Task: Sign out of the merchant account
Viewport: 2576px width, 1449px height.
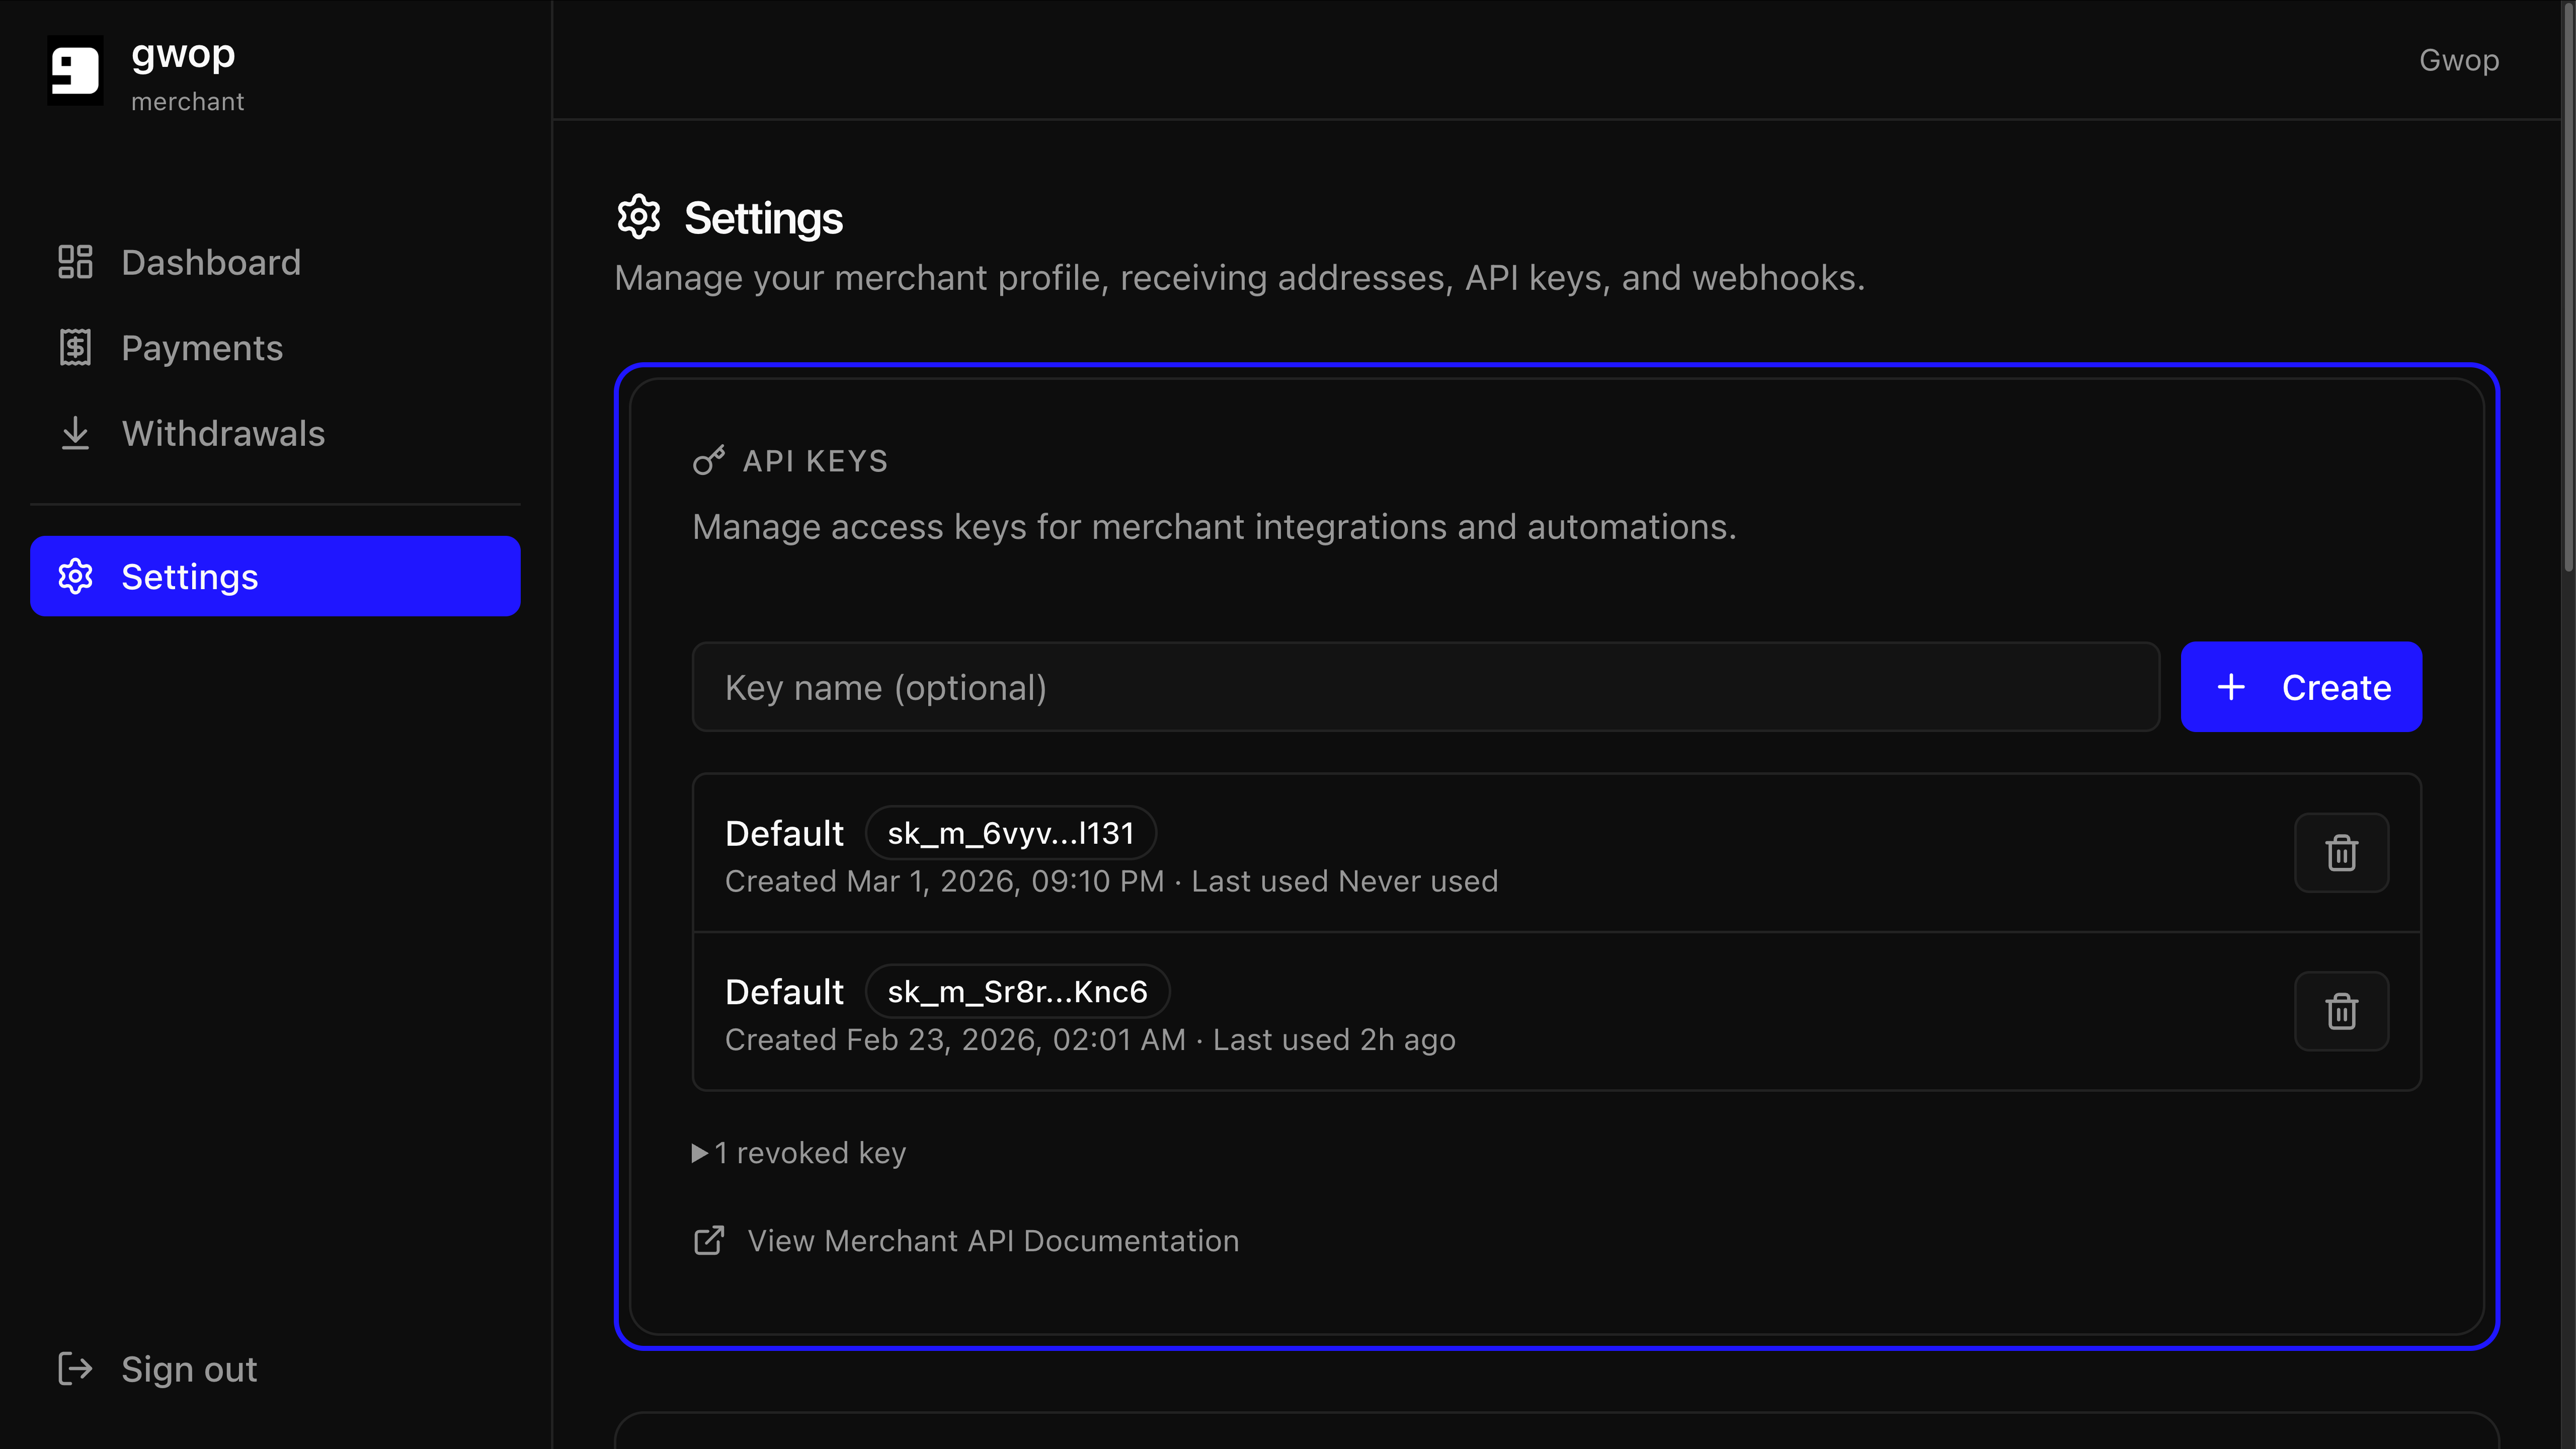Action: click(x=189, y=1368)
